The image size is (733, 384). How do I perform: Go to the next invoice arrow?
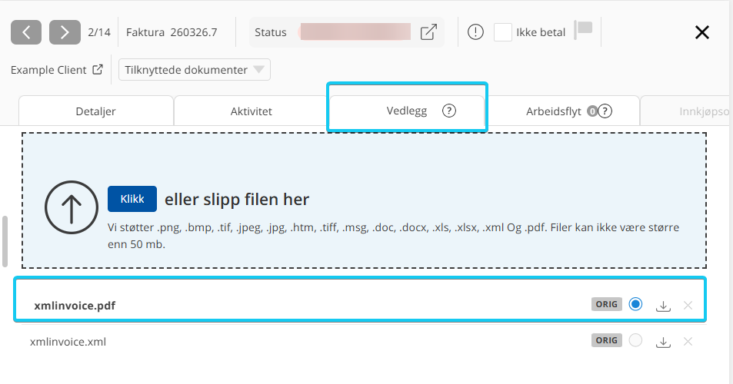tap(65, 32)
